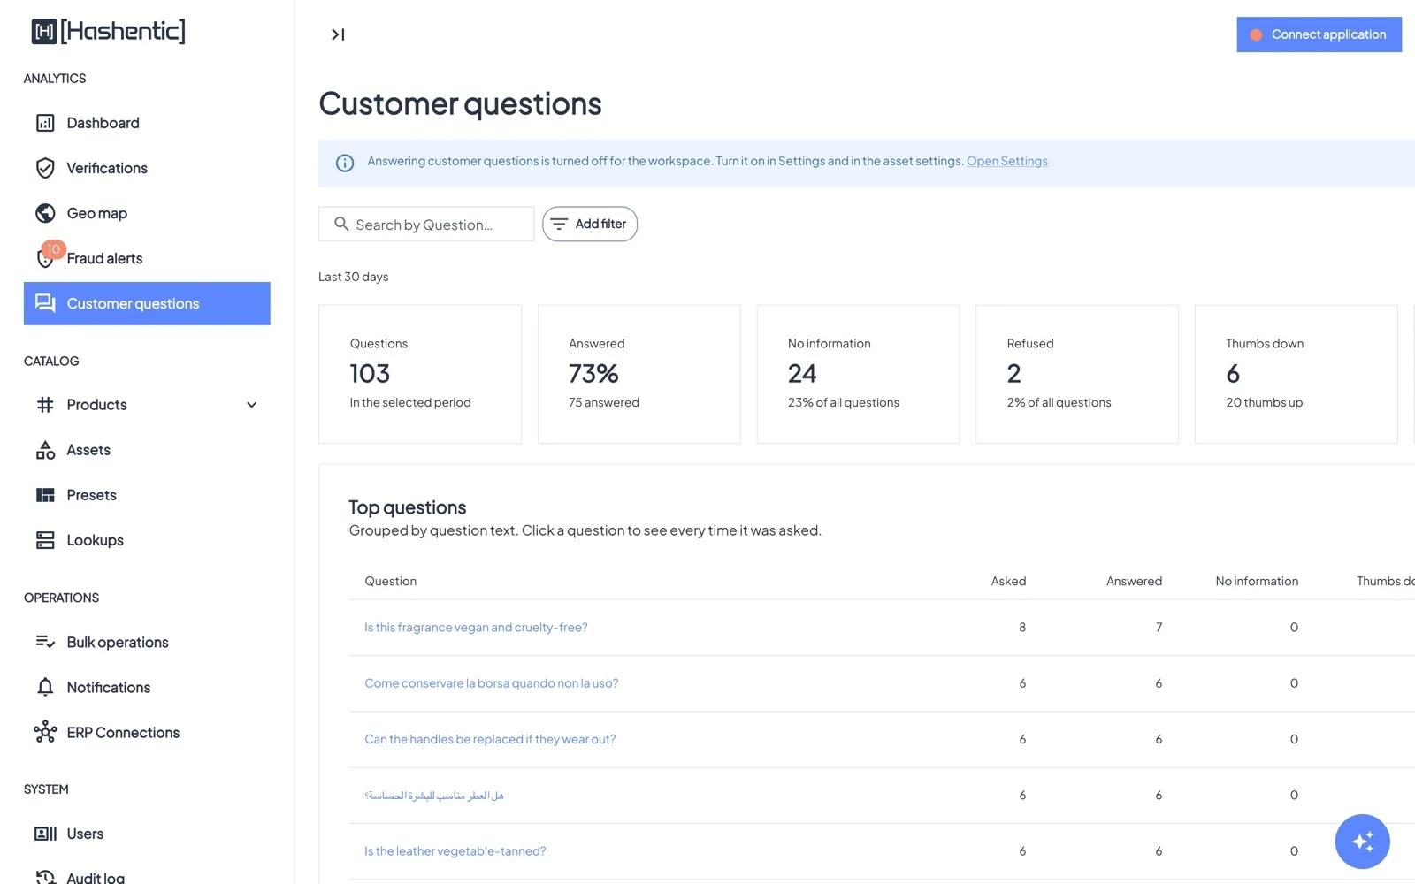
Task: Click the Products hash icon
Action: point(45,405)
